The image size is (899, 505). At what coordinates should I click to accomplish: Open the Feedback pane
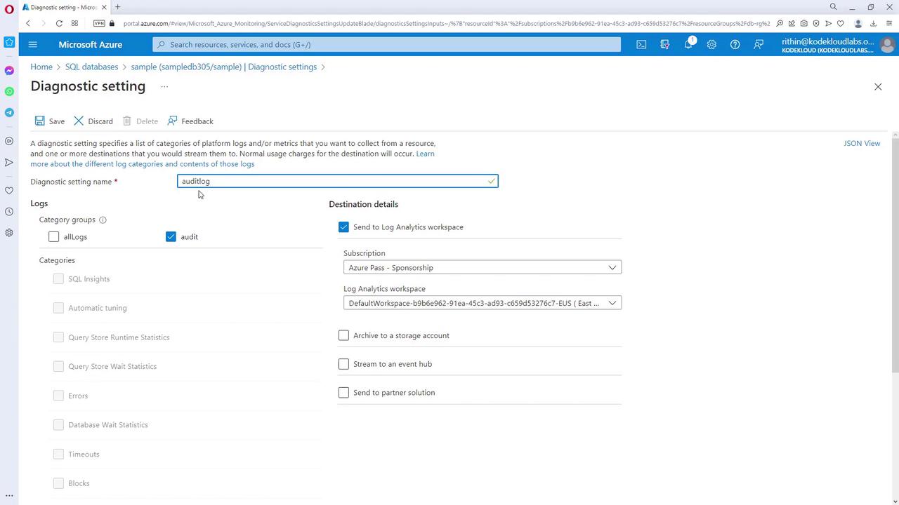pyautogui.click(x=190, y=121)
